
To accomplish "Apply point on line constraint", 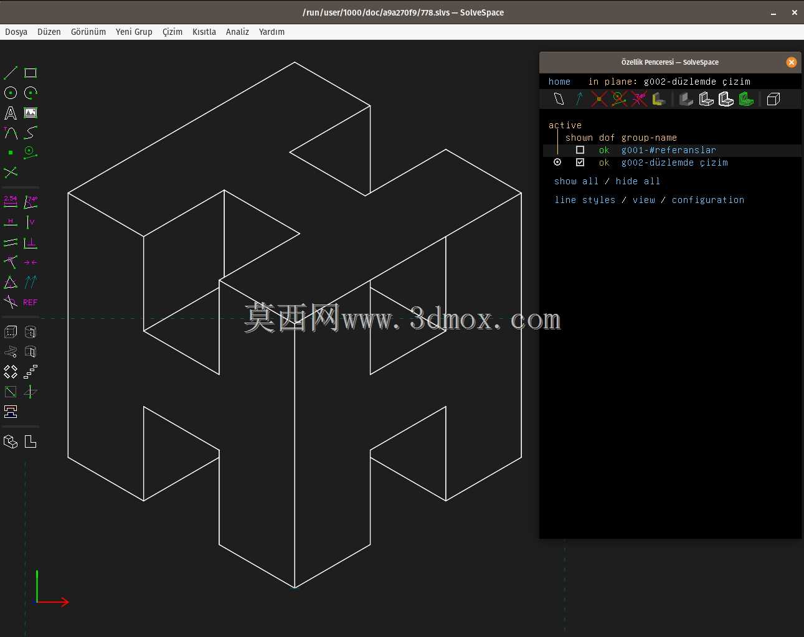I will pyautogui.click(x=11, y=262).
